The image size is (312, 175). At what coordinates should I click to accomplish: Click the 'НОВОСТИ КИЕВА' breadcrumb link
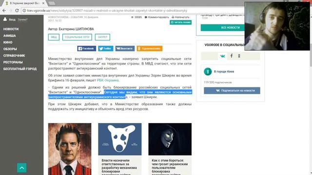(58, 17)
